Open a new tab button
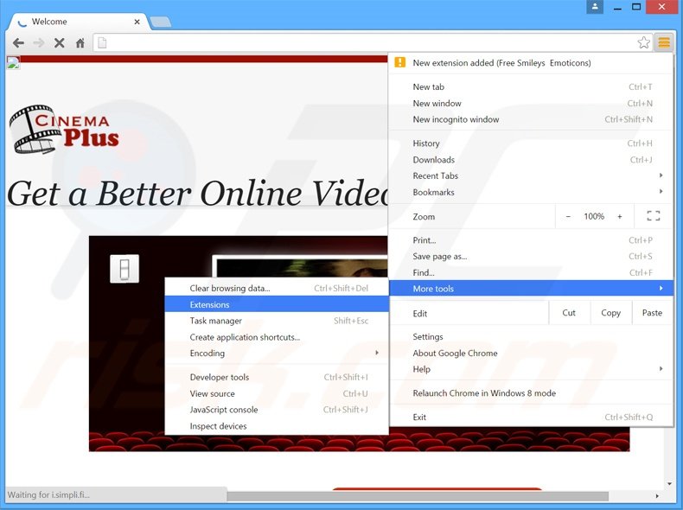This screenshot has height=510, width=683. pos(160,22)
